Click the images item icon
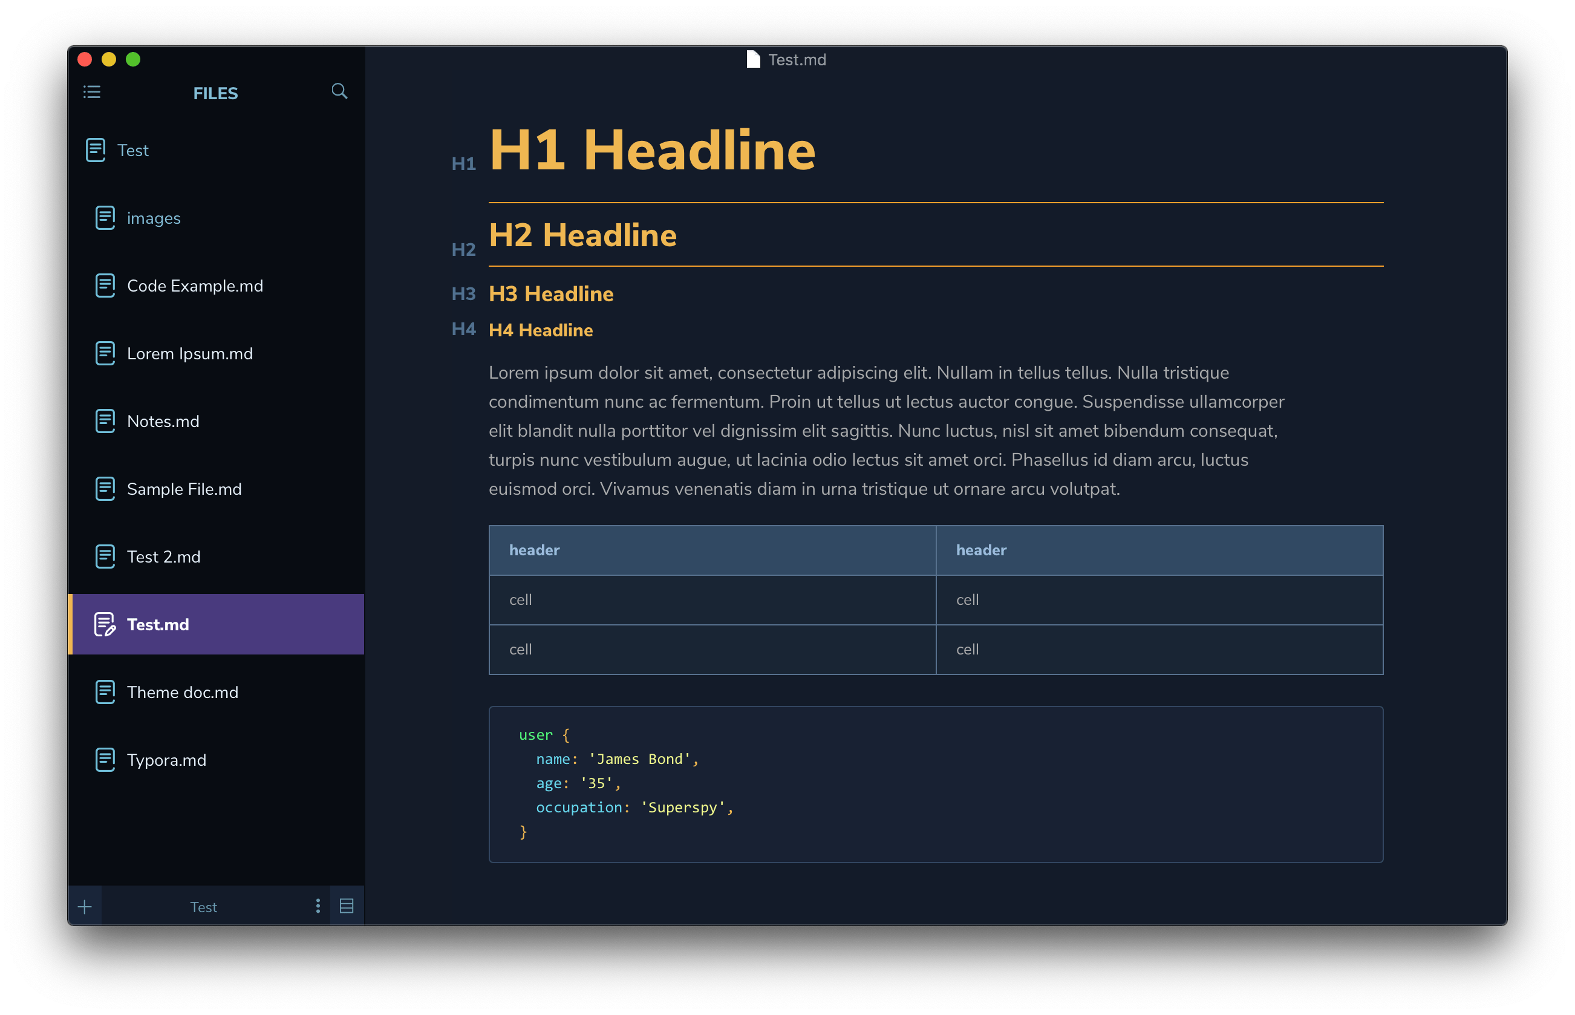The image size is (1575, 1015). [105, 218]
